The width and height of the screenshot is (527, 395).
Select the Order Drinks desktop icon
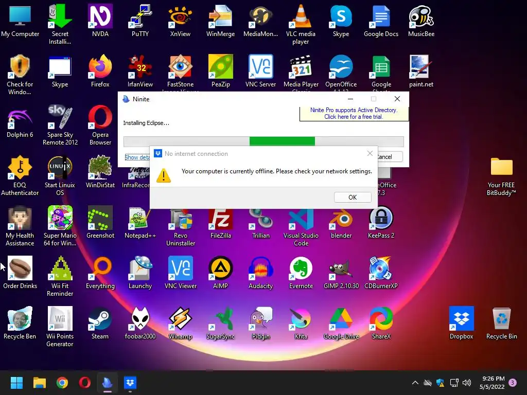[x=20, y=273]
